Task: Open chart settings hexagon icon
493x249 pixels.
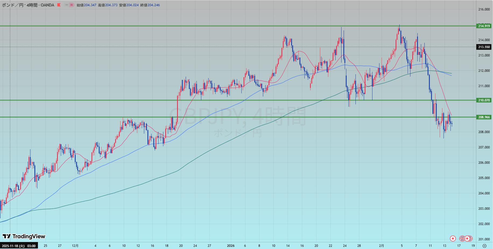Action: point(484,246)
